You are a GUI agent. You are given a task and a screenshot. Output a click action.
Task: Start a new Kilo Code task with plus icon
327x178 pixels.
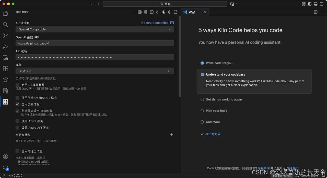click(134, 12)
